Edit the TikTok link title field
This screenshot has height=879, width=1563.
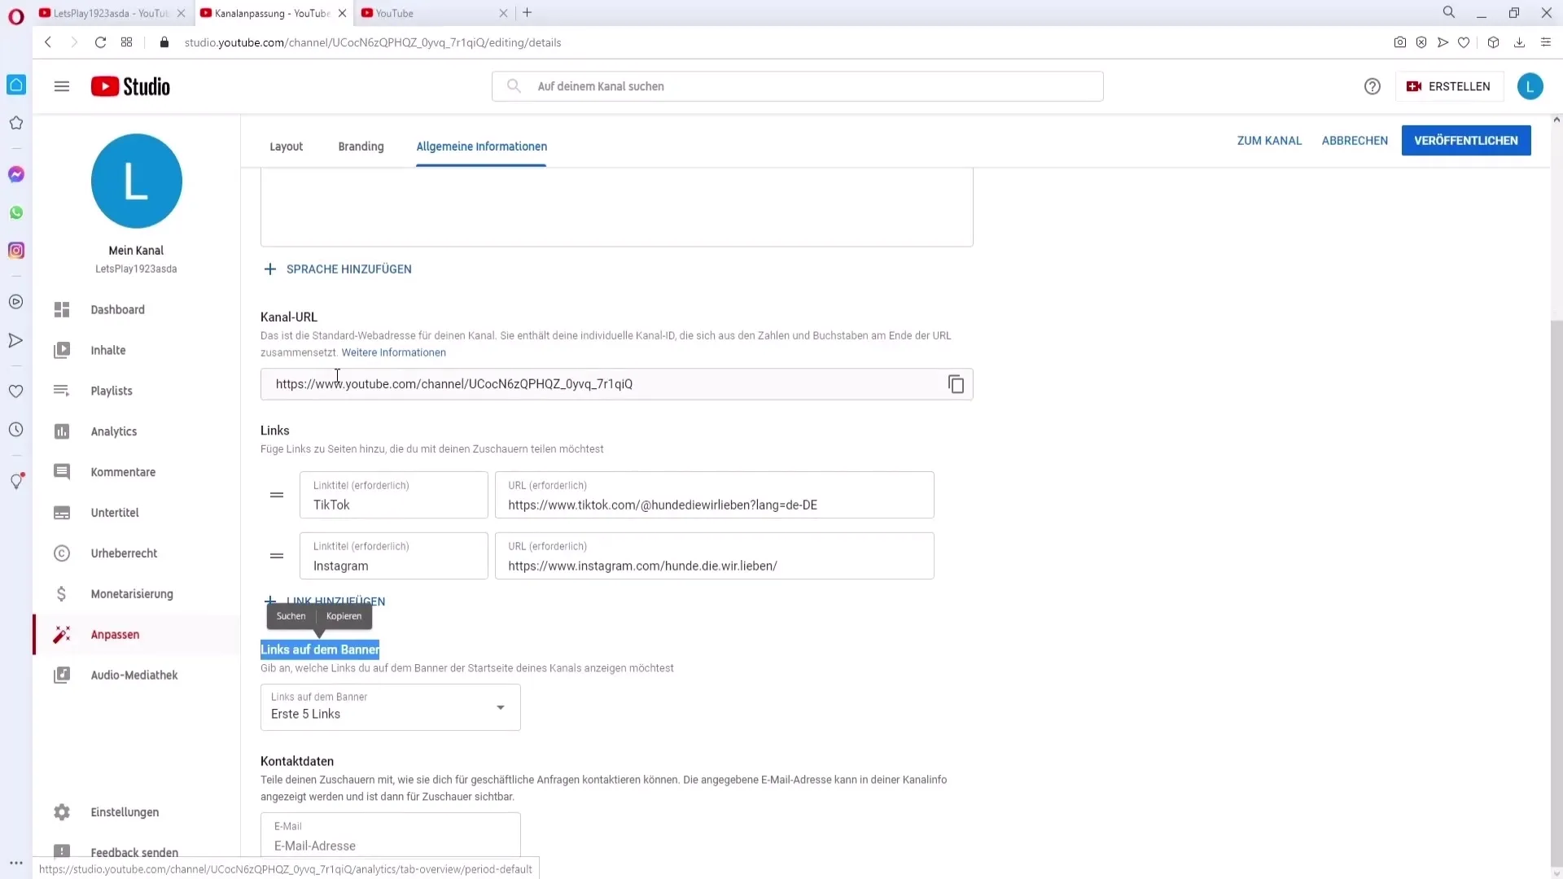393,495
